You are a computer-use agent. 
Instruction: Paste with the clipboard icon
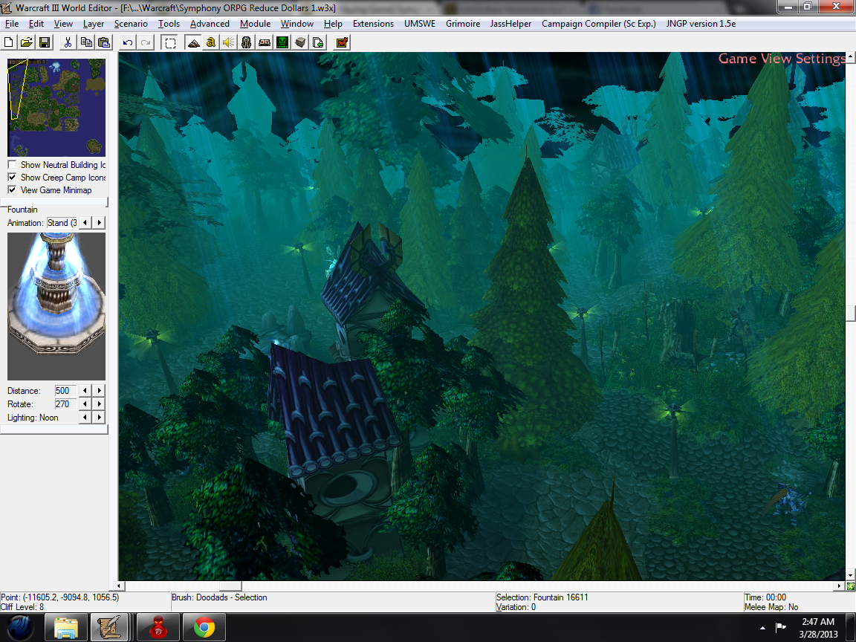[104, 42]
